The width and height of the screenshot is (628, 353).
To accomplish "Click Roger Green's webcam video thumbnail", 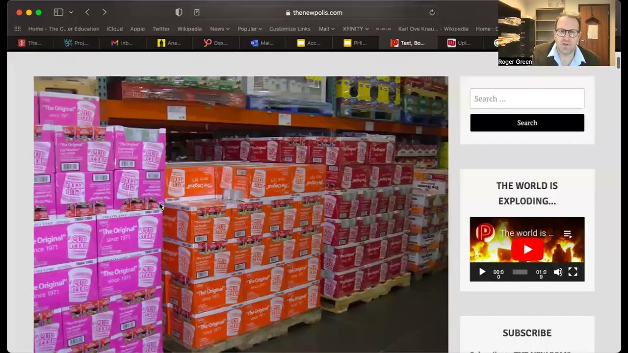I will pos(557,33).
